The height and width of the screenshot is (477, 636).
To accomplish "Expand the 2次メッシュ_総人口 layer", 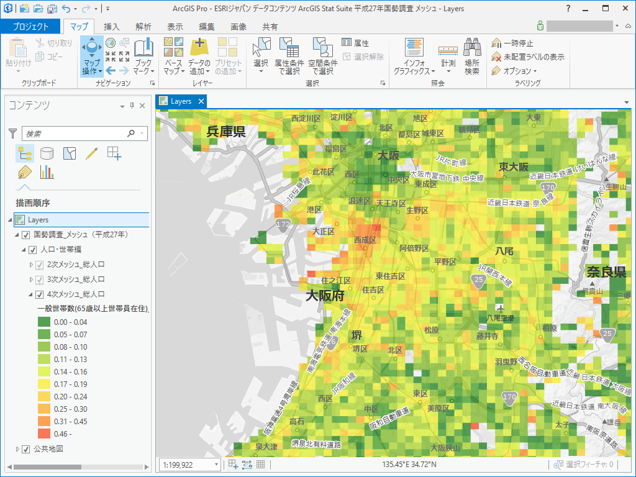I will click(32, 265).
